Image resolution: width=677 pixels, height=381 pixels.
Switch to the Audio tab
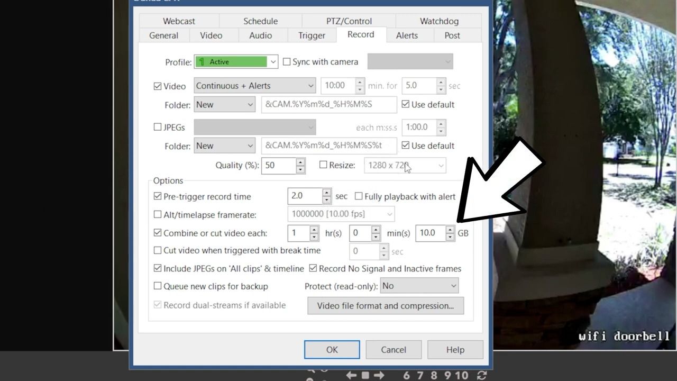pyautogui.click(x=261, y=35)
